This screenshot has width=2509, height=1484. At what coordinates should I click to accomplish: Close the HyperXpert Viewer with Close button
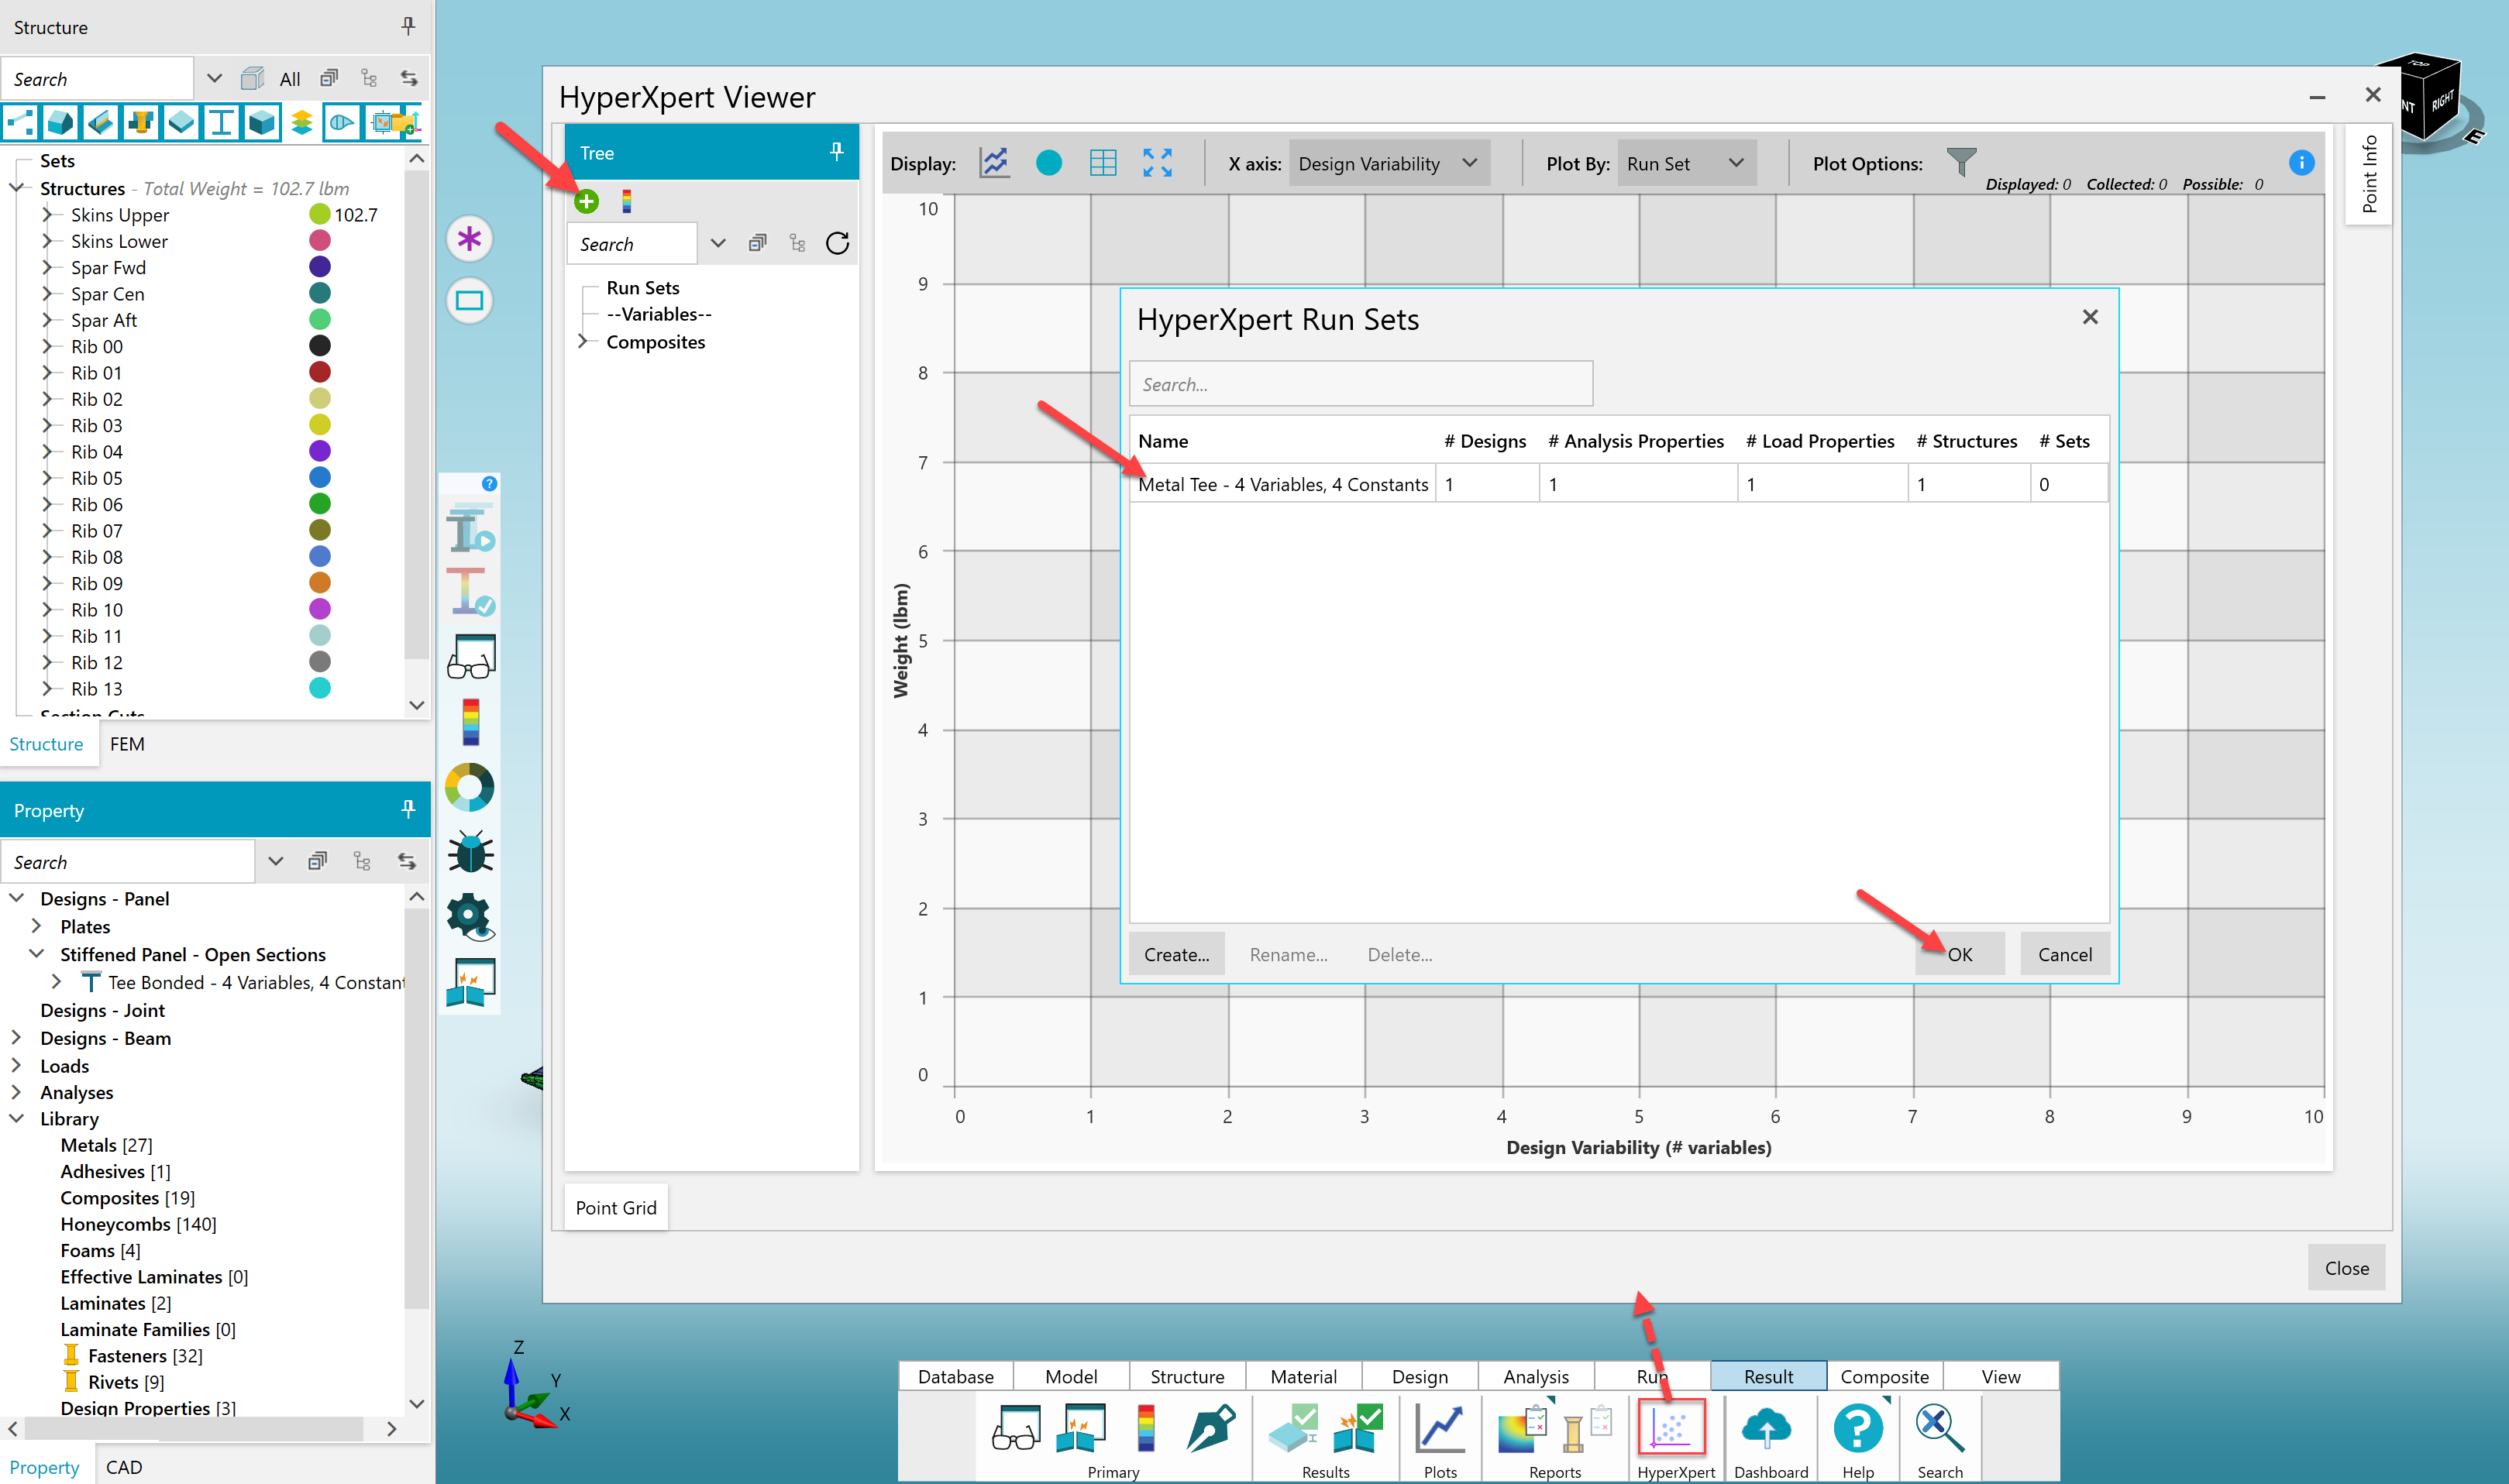[2347, 1268]
